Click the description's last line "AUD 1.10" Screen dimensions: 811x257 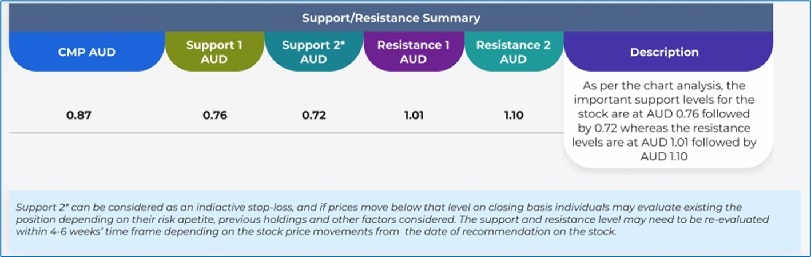coord(664,156)
